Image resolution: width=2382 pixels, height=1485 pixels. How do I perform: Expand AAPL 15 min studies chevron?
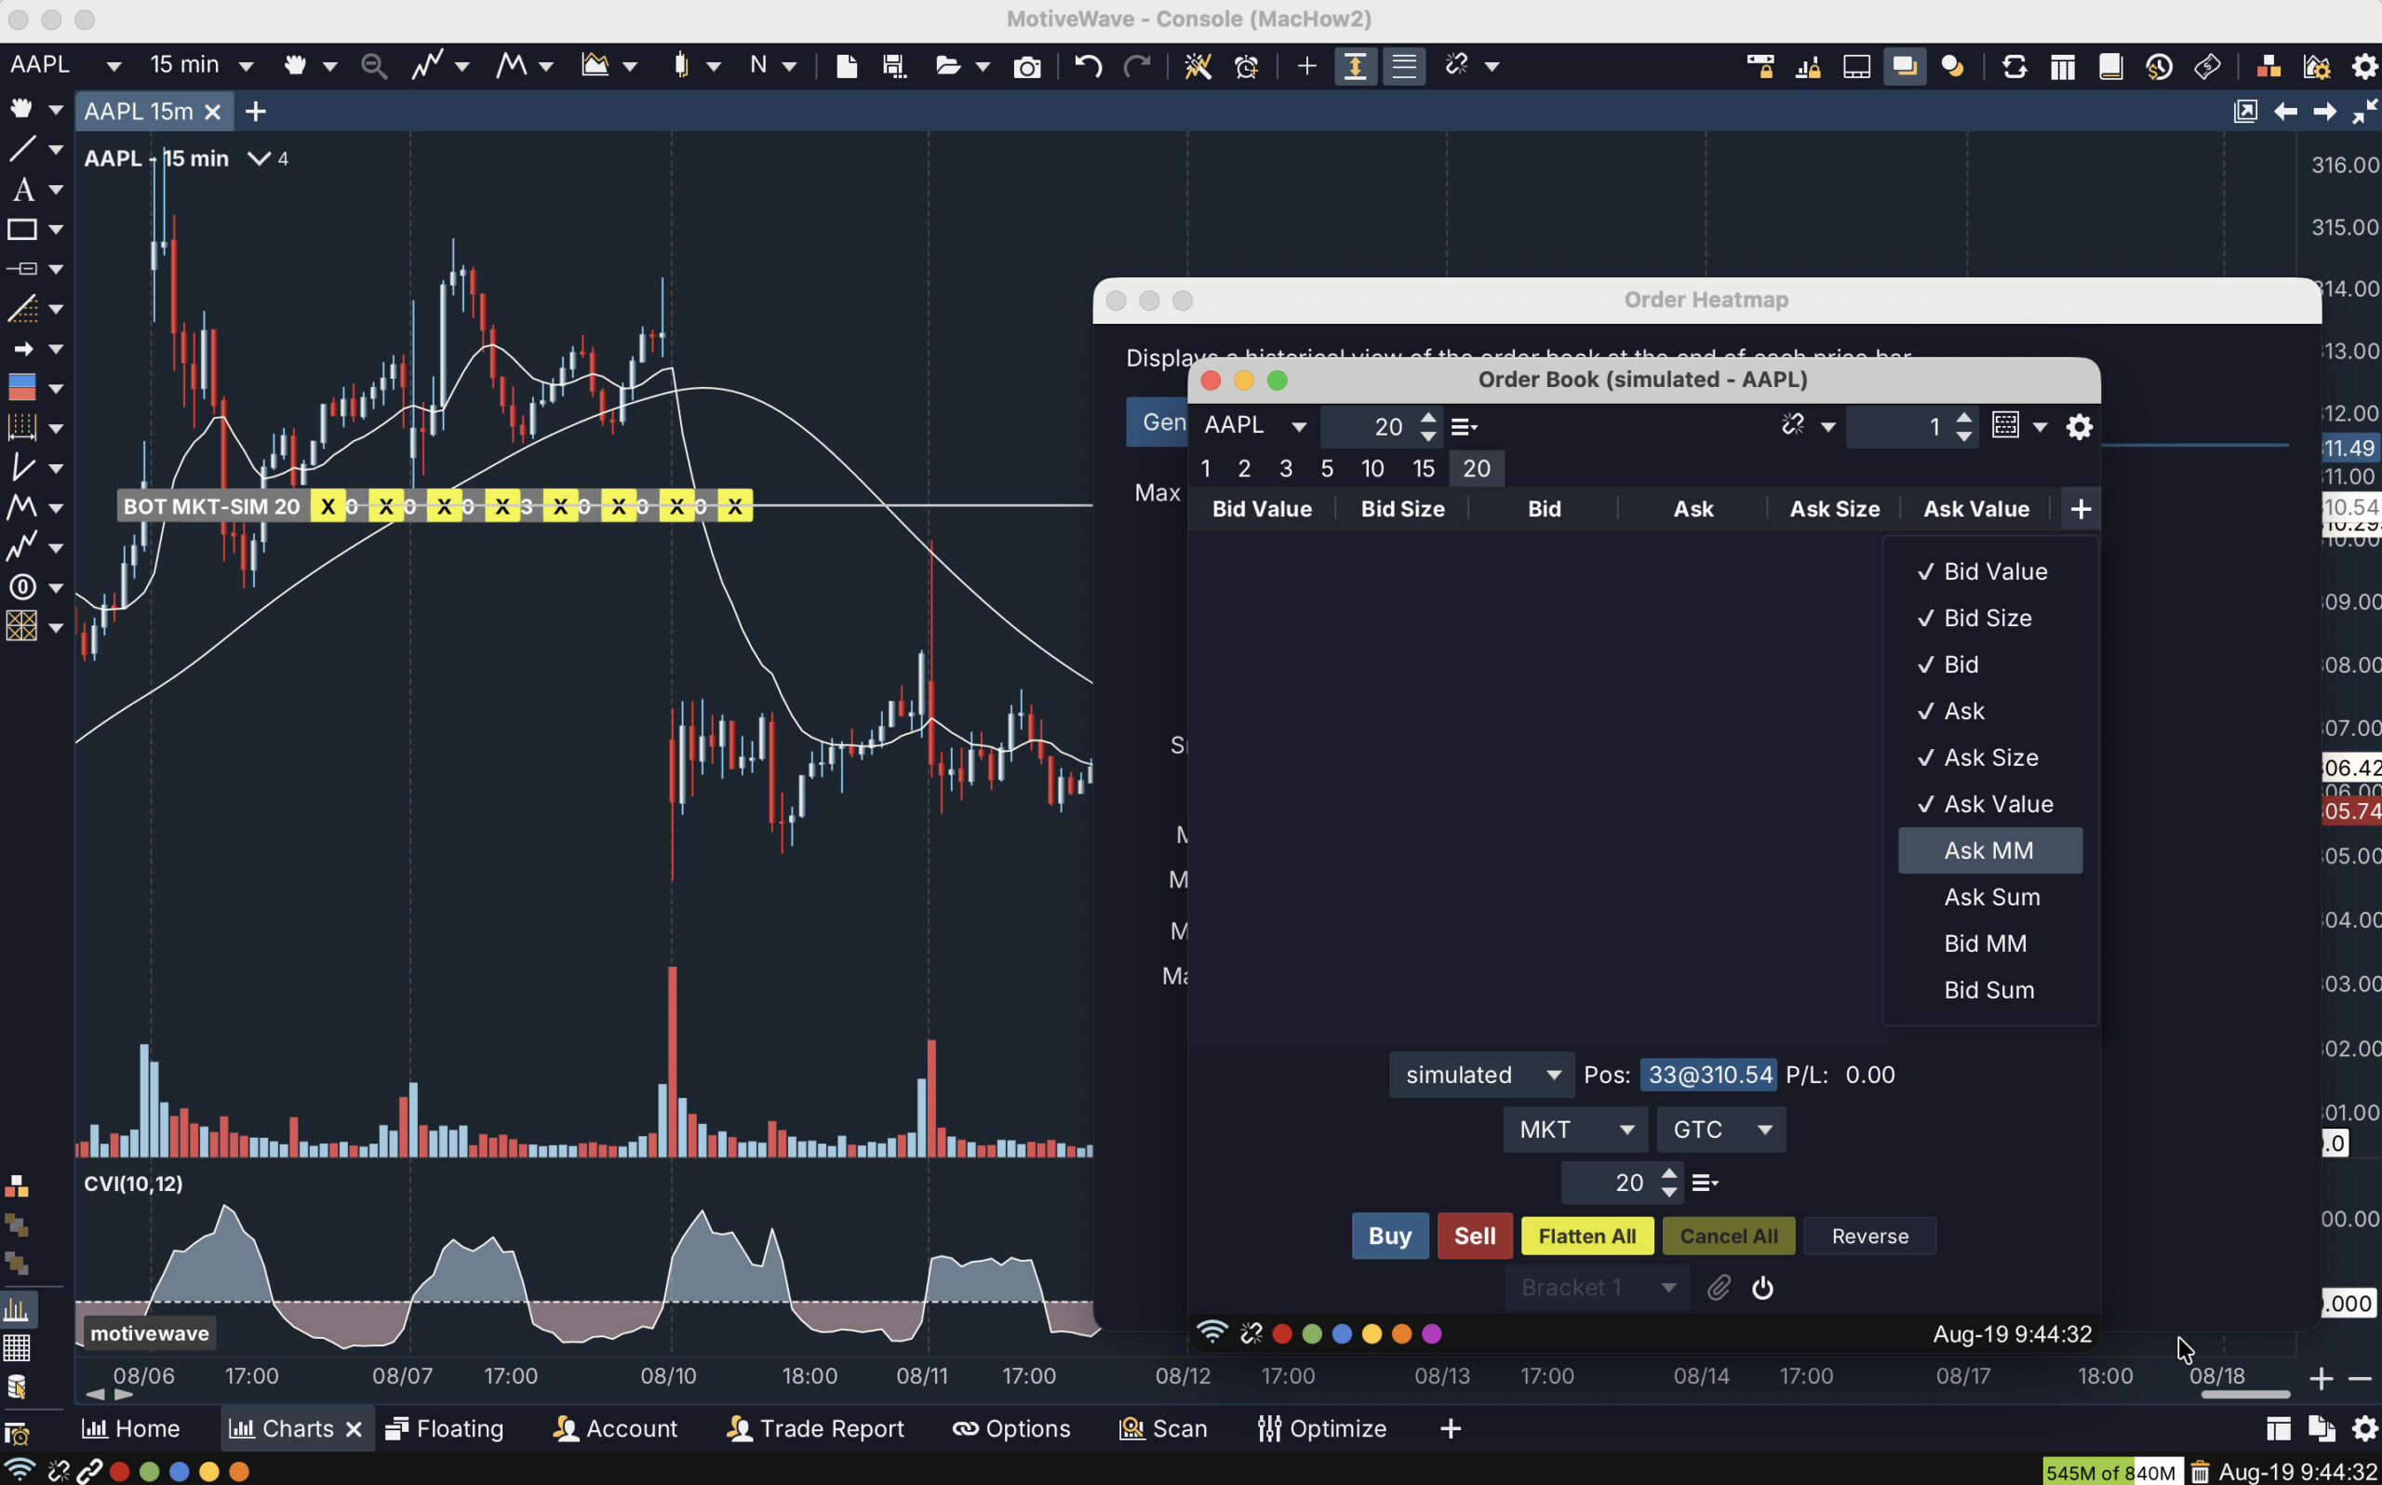[x=259, y=158]
